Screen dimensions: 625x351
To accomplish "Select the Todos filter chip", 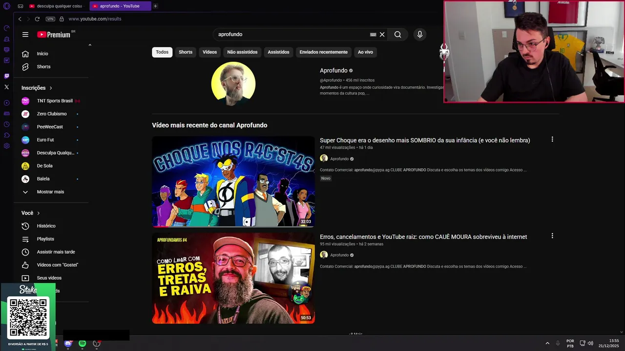I will click(162, 52).
